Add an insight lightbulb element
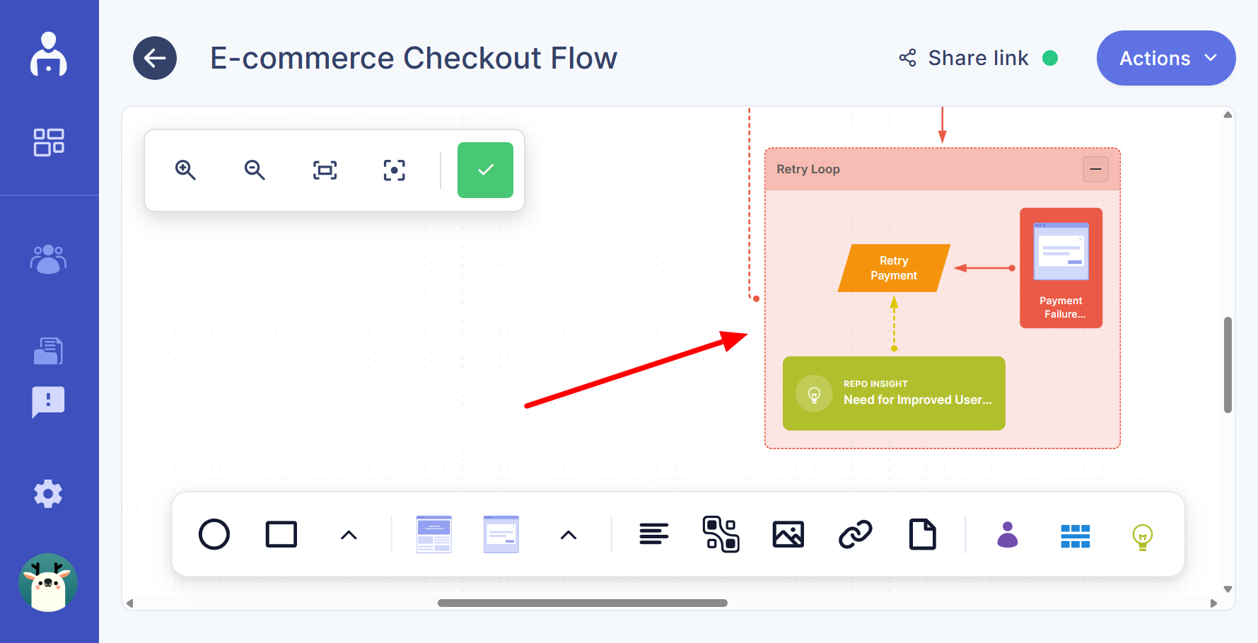The width and height of the screenshot is (1258, 643). 1143,537
